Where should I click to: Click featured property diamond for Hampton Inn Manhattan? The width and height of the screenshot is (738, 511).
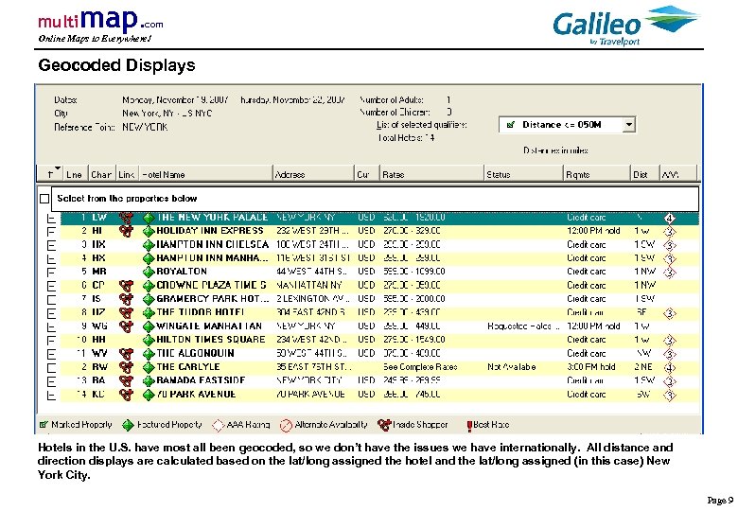[x=149, y=258]
